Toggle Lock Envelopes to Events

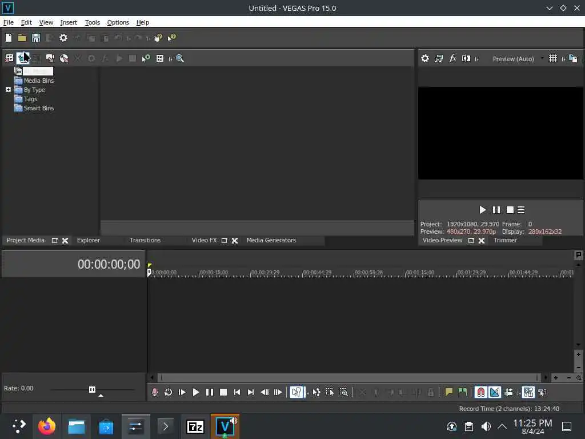pyautogui.click(x=528, y=392)
